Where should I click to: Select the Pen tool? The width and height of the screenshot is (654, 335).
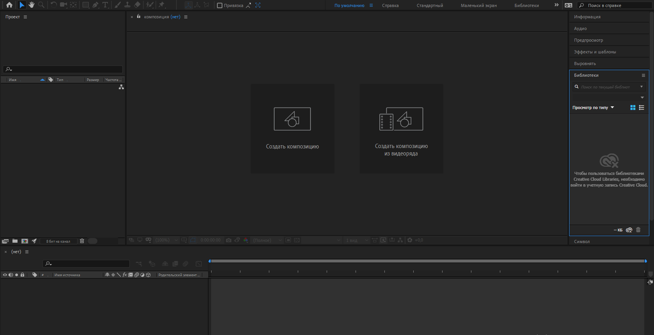click(95, 5)
